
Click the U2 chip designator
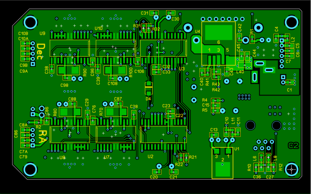click(151, 156)
